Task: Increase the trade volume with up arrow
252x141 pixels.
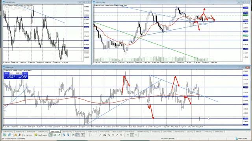Action: 21,73
